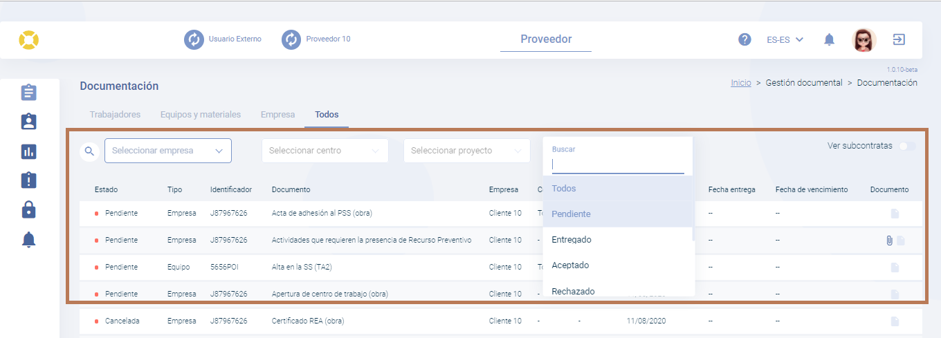Sort by Fecha de vencimiento header
Viewport: 941px width, 338px height.
coord(812,189)
